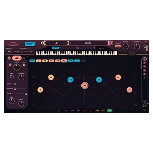Open the A2 voice selector dropdown
153x153 pixels.
pos(17,58)
